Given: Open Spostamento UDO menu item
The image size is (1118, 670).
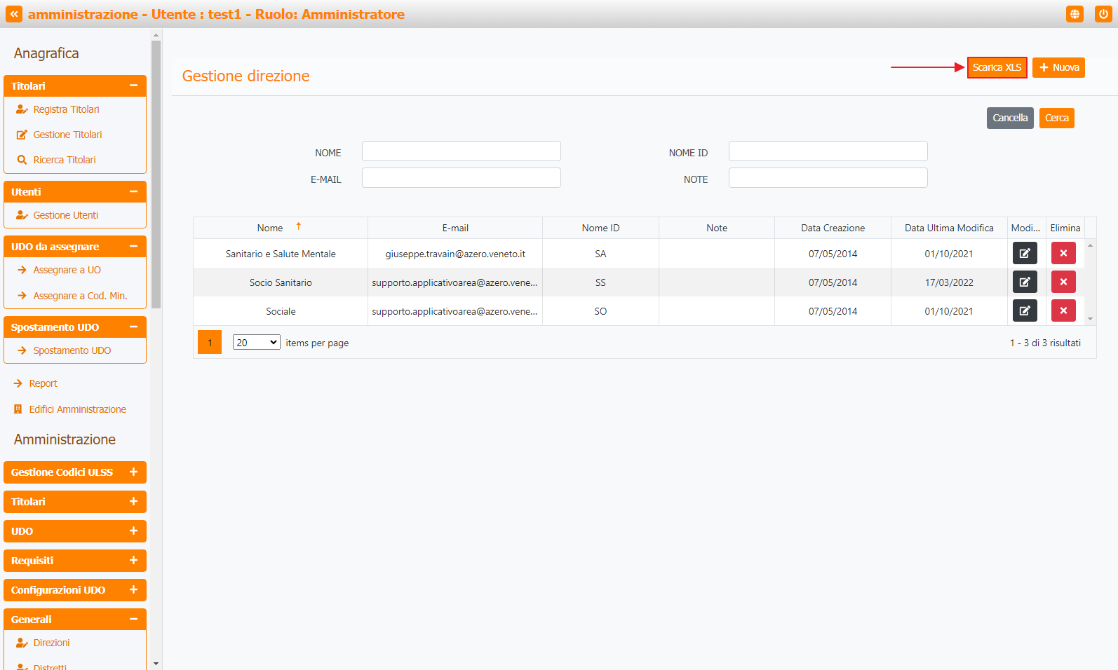Looking at the screenshot, I should pos(72,350).
